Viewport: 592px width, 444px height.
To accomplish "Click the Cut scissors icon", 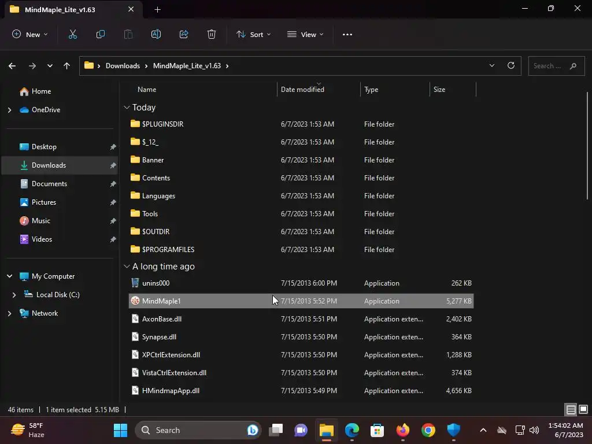I will click(72, 34).
